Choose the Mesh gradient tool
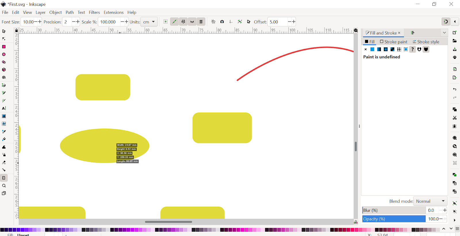460x236 pixels. pos(4,124)
